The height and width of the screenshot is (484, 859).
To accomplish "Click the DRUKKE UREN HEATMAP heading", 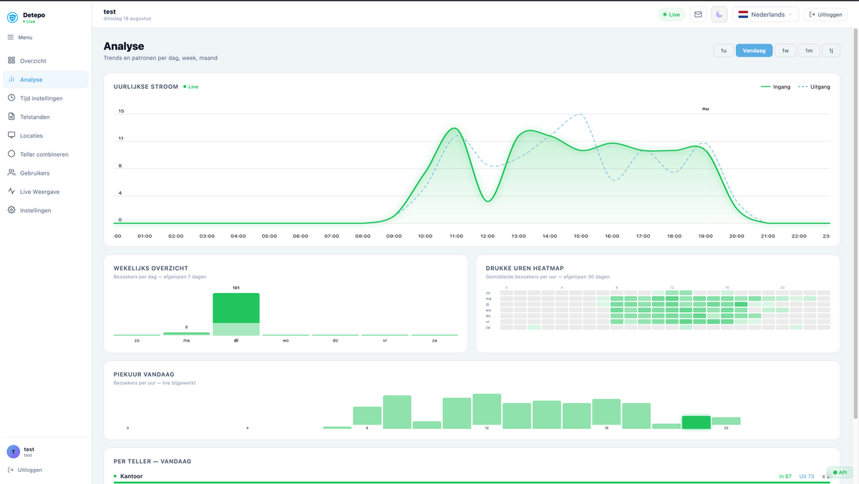I will (525, 268).
